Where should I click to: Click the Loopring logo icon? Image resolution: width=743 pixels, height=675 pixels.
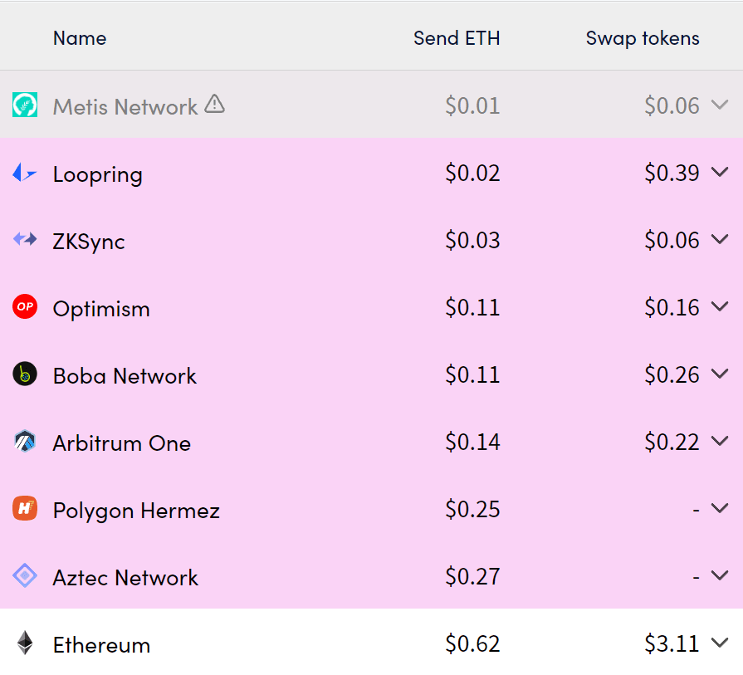(25, 173)
